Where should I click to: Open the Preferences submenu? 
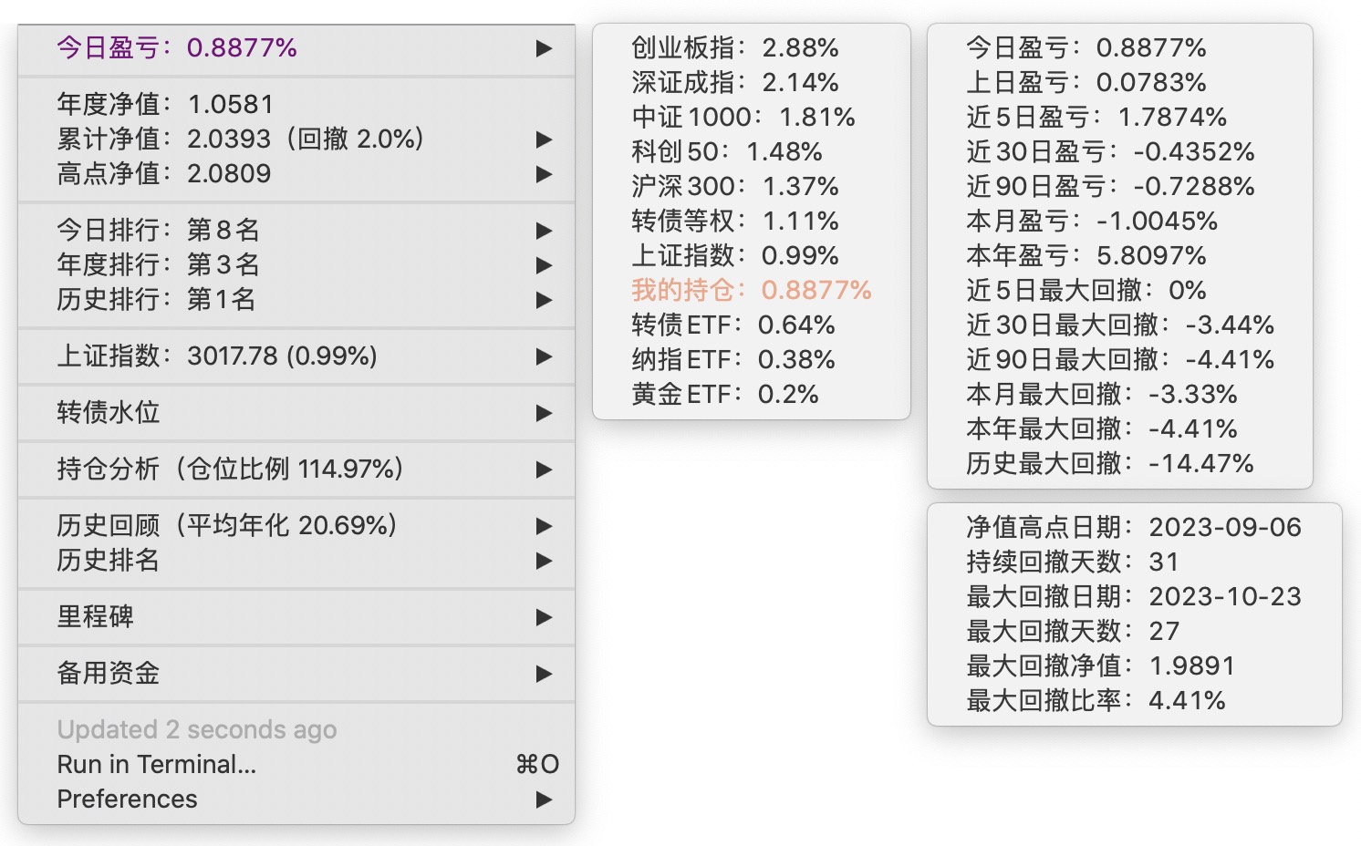click(x=128, y=800)
